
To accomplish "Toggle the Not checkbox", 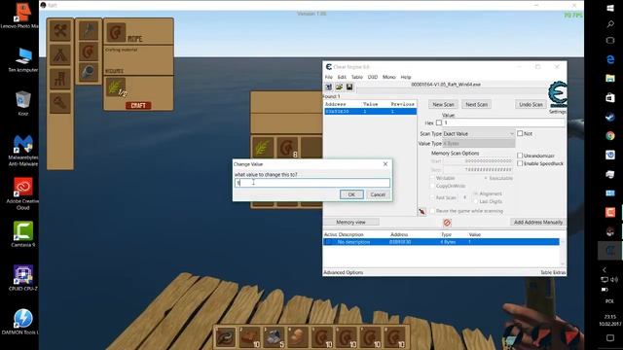I will click(x=520, y=134).
